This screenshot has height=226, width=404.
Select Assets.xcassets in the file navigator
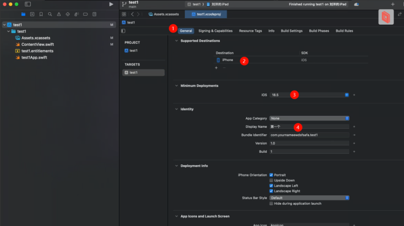[x=36, y=38]
